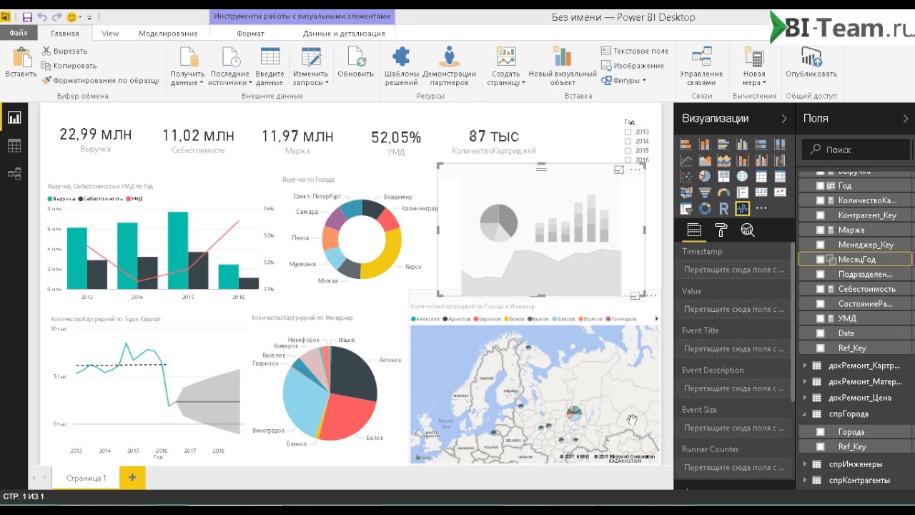Open Новая мера dropdown
This screenshot has width=915, height=515.
[x=754, y=66]
